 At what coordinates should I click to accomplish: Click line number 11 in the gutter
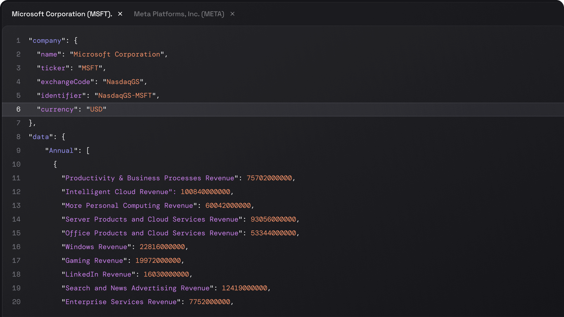(16, 178)
